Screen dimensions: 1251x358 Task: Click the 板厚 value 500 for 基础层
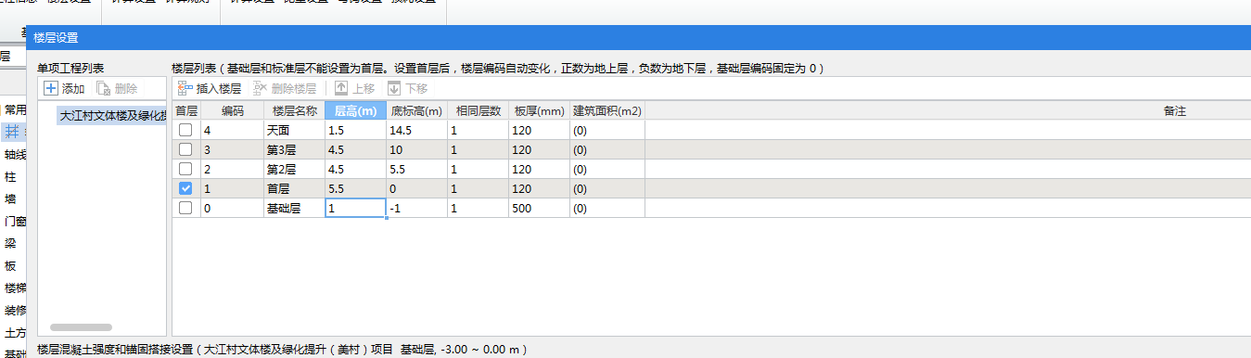coord(539,208)
